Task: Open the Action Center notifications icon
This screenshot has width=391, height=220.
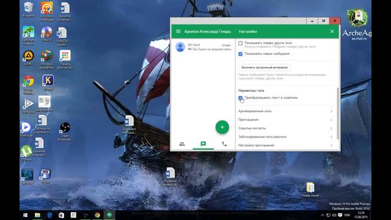Action: coord(340,215)
